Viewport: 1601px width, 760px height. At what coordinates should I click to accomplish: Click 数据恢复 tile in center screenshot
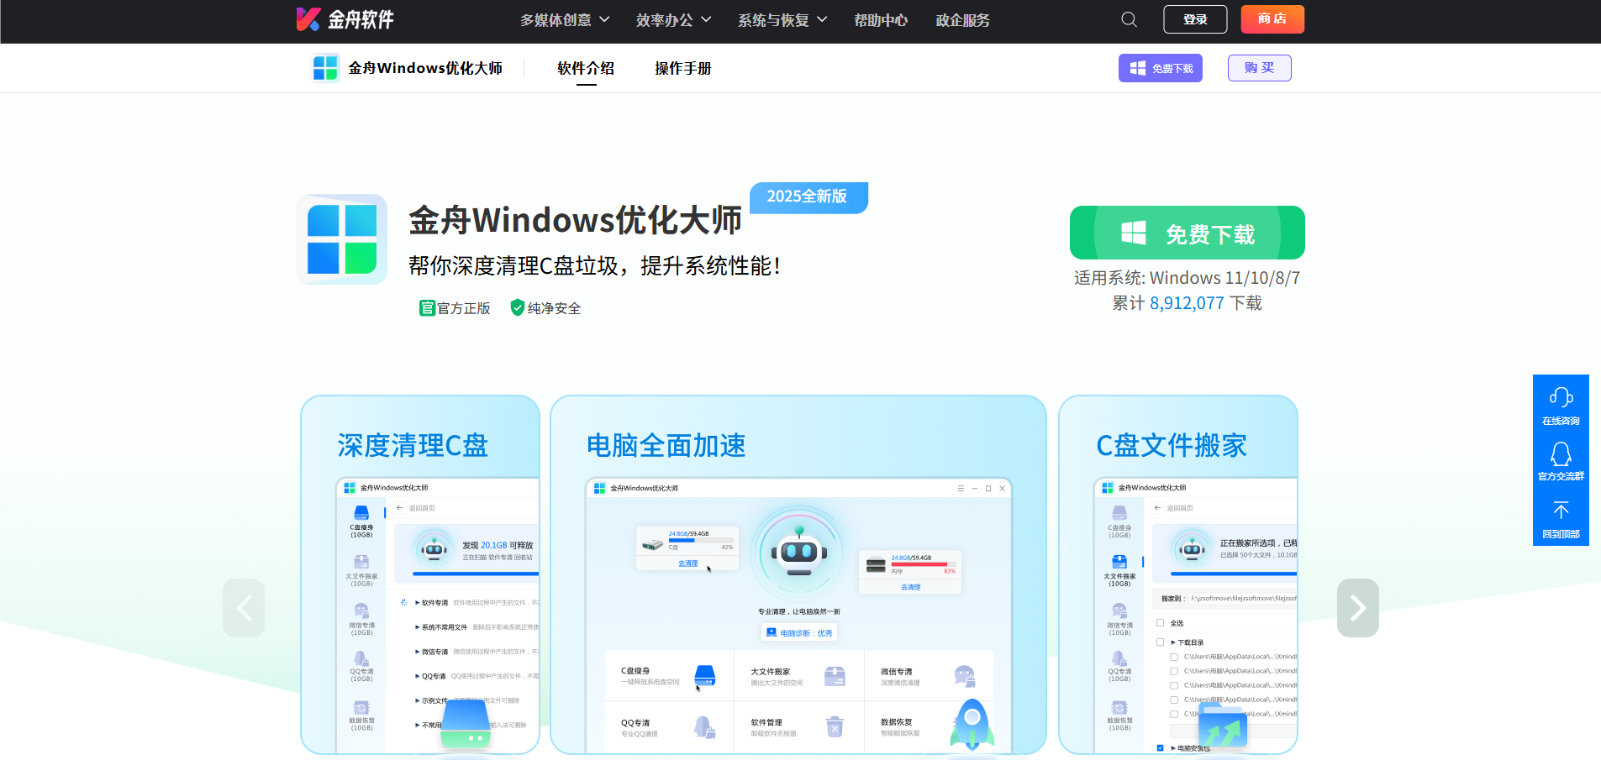(929, 726)
